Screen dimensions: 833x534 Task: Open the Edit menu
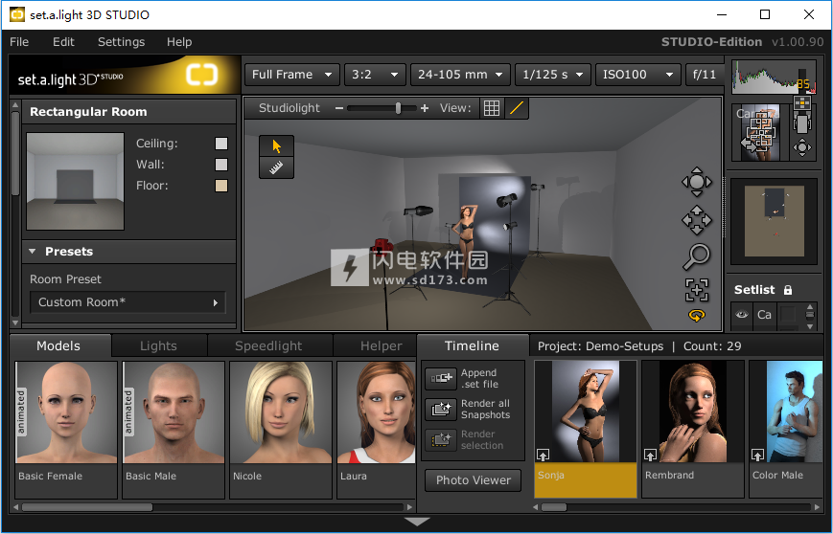coord(63,42)
